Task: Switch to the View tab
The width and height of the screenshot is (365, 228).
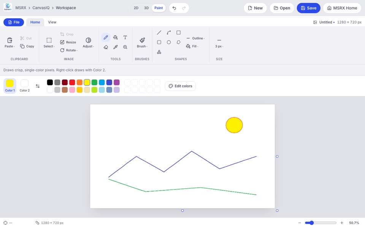Action: pyautogui.click(x=52, y=22)
